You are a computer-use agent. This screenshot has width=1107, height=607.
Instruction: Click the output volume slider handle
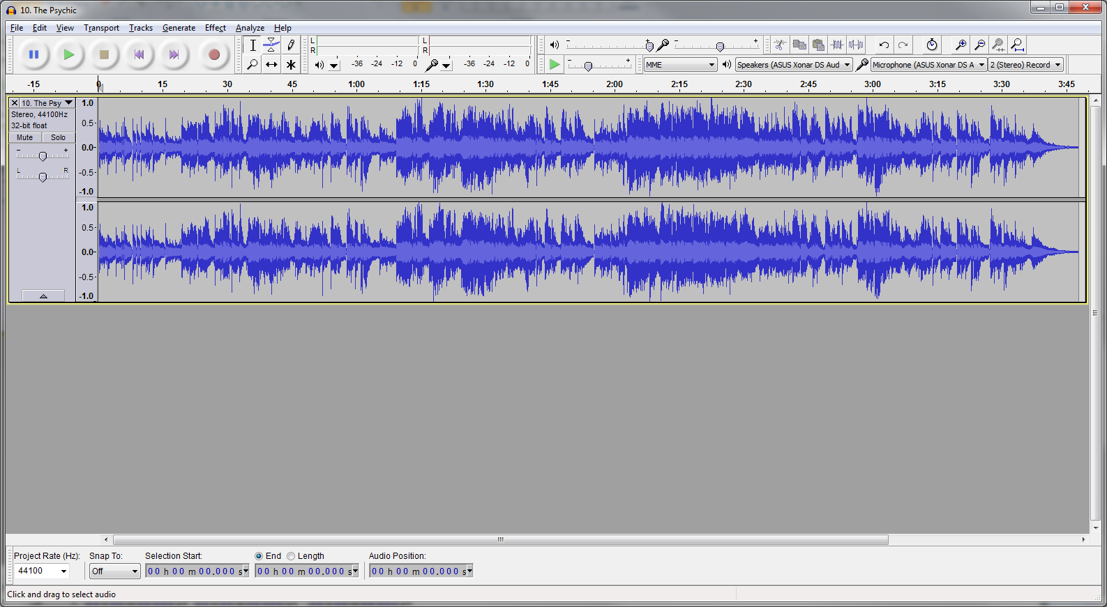click(x=649, y=46)
